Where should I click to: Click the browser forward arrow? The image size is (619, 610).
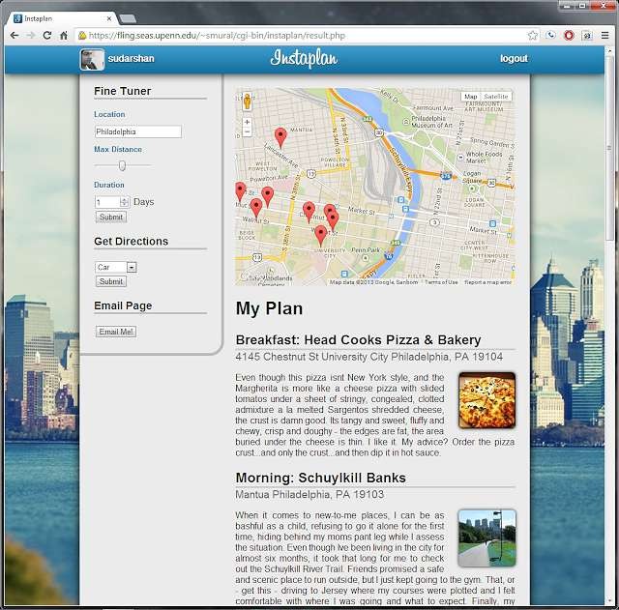(x=30, y=36)
